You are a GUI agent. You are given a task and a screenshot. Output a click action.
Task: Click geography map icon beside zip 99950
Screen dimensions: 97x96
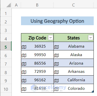pos(24,55)
